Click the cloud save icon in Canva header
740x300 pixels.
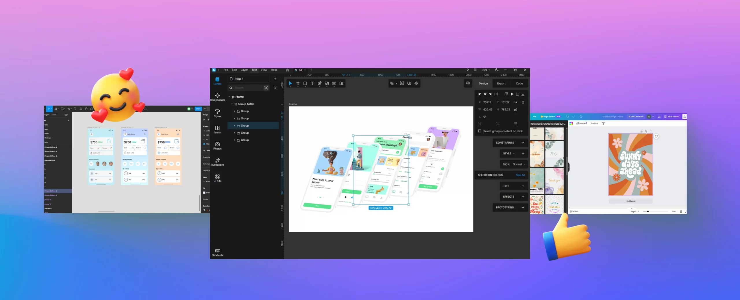tap(581, 117)
